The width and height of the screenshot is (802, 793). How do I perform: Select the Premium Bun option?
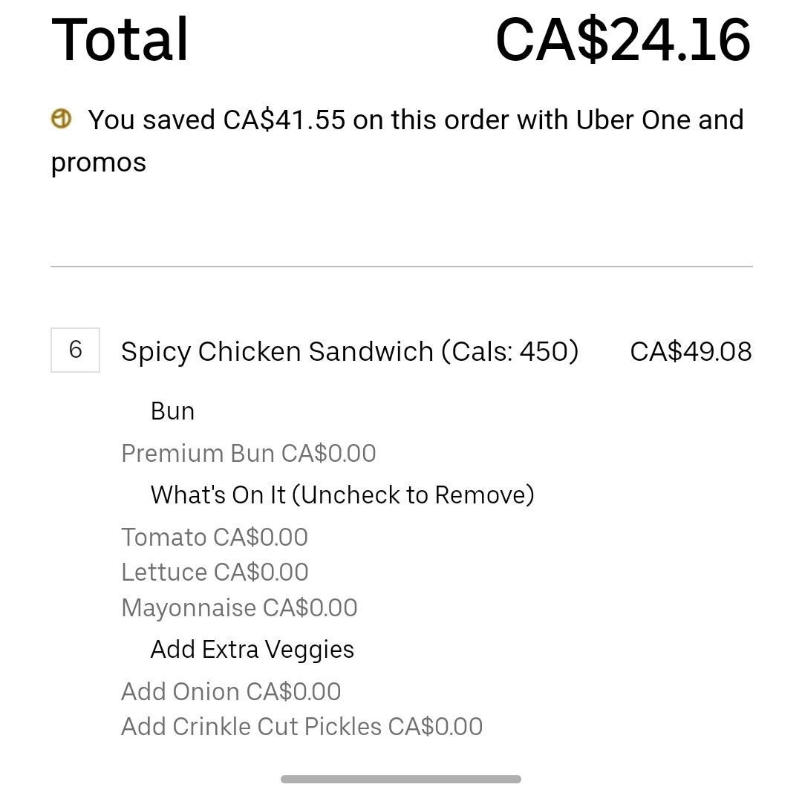248,453
